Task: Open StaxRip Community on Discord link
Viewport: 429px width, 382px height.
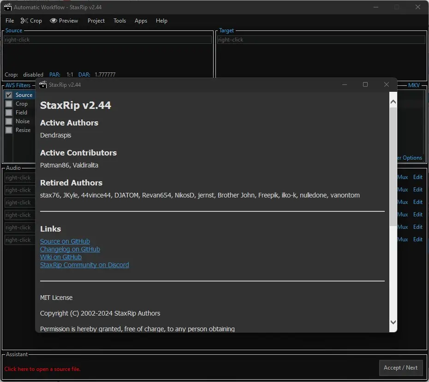Action: click(x=84, y=265)
